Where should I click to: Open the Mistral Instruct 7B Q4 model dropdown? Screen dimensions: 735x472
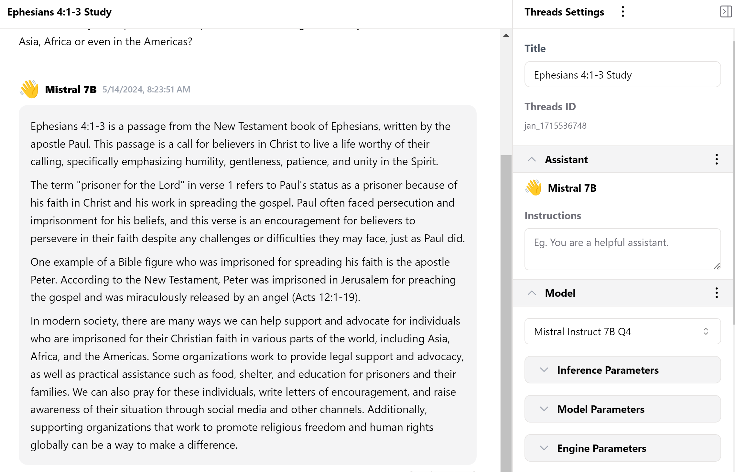point(622,331)
